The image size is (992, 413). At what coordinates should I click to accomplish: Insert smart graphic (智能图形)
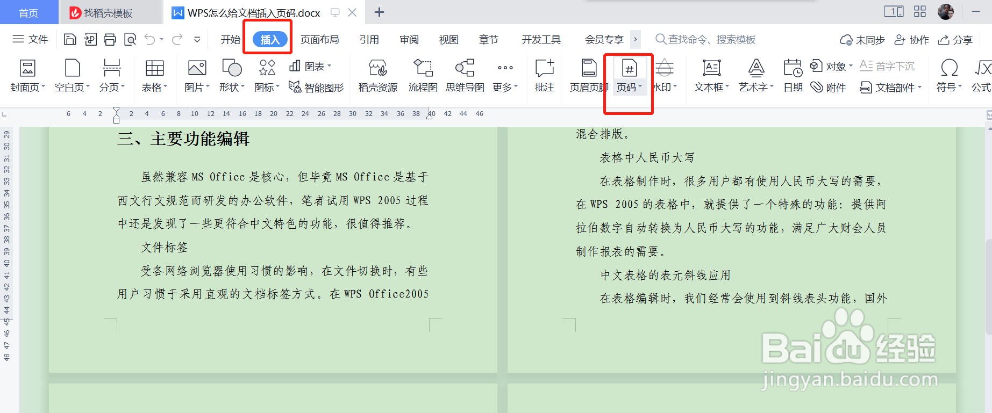click(316, 87)
